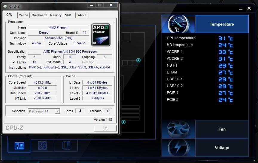The image size is (258, 163).
Task: Switch to the SPD tab
Action: 68,15
